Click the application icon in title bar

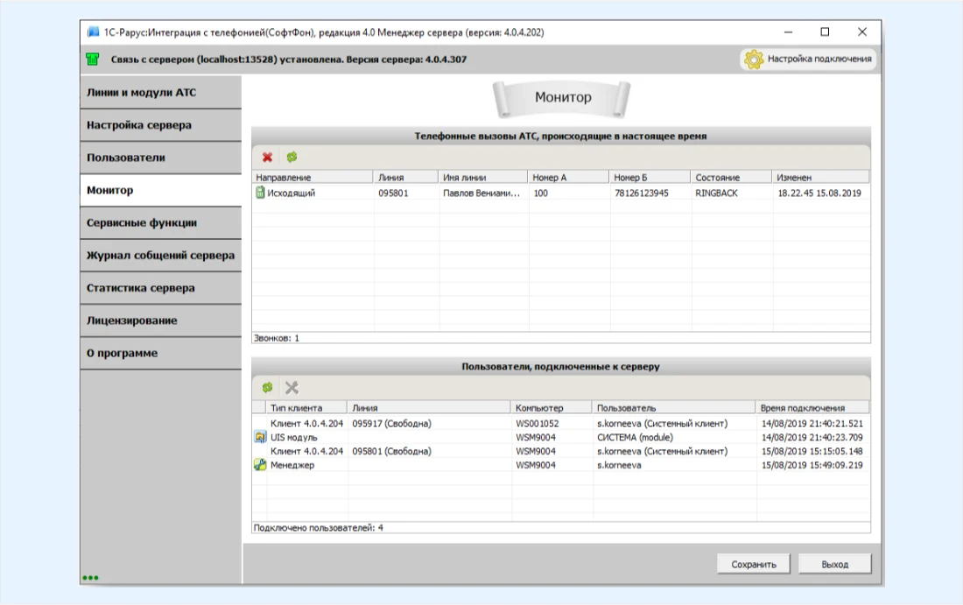click(94, 32)
